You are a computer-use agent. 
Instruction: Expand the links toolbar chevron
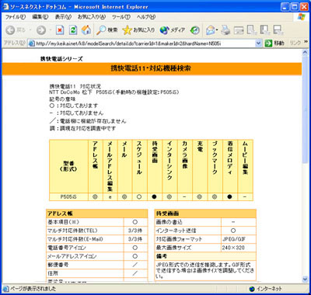[x=306, y=42]
